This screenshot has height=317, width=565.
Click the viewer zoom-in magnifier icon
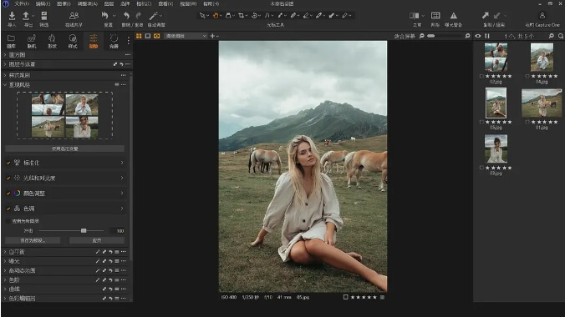point(467,36)
